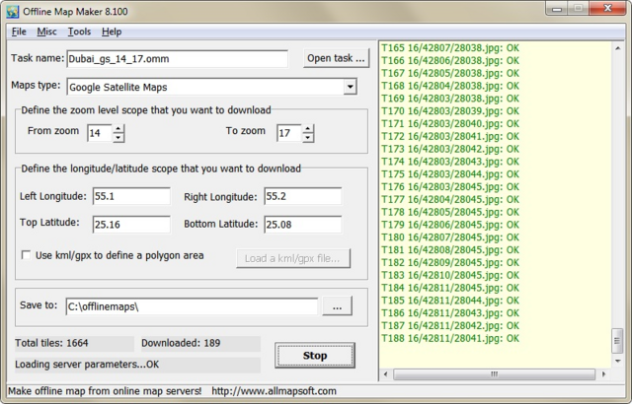Viewport: 632px width, 404px height.
Task: Open the Help menu
Action: 112,32
